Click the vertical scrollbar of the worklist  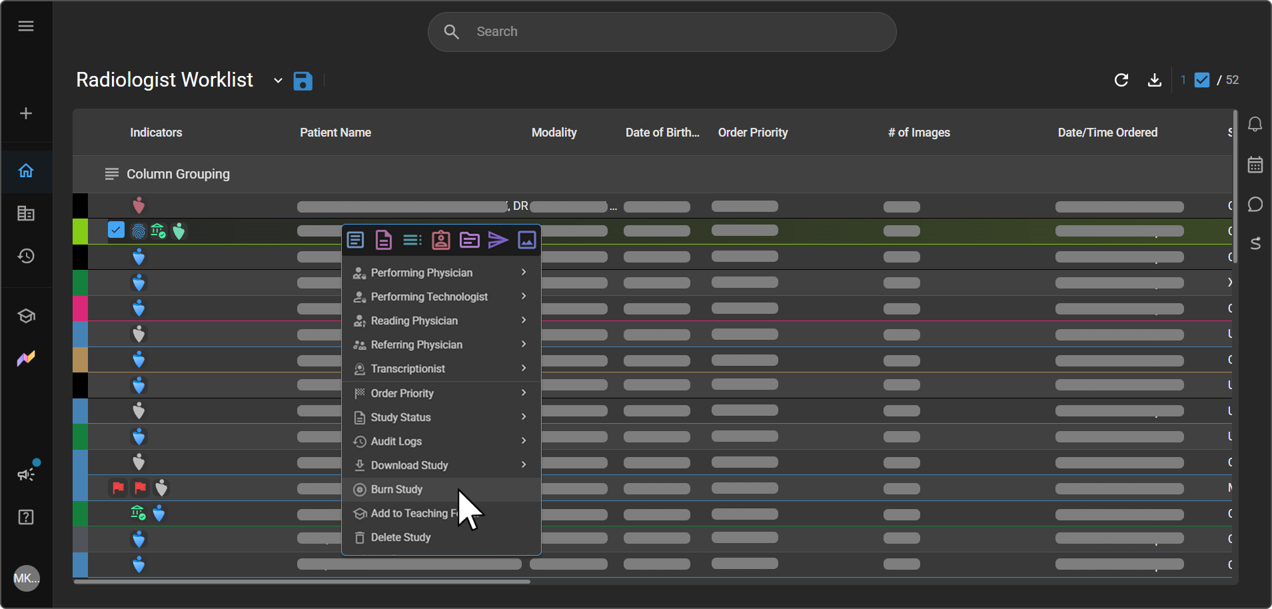point(1235,187)
